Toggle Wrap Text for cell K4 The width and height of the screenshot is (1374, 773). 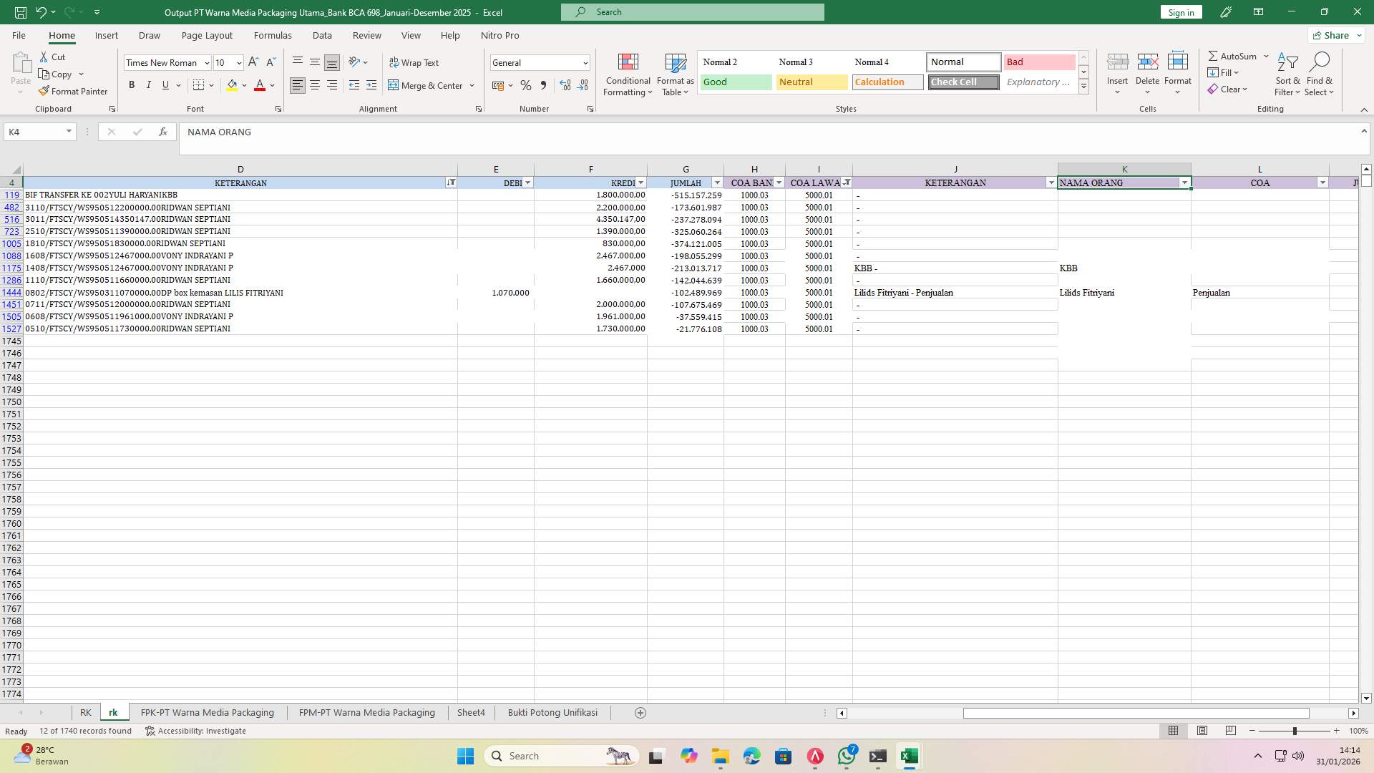pyautogui.click(x=415, y=62)
